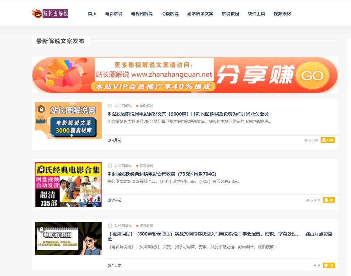This screenshot has width=351, height=276.
Task: Open post 超强邵氏经典超清电影合集收藏
Action: tap(164, 174)
